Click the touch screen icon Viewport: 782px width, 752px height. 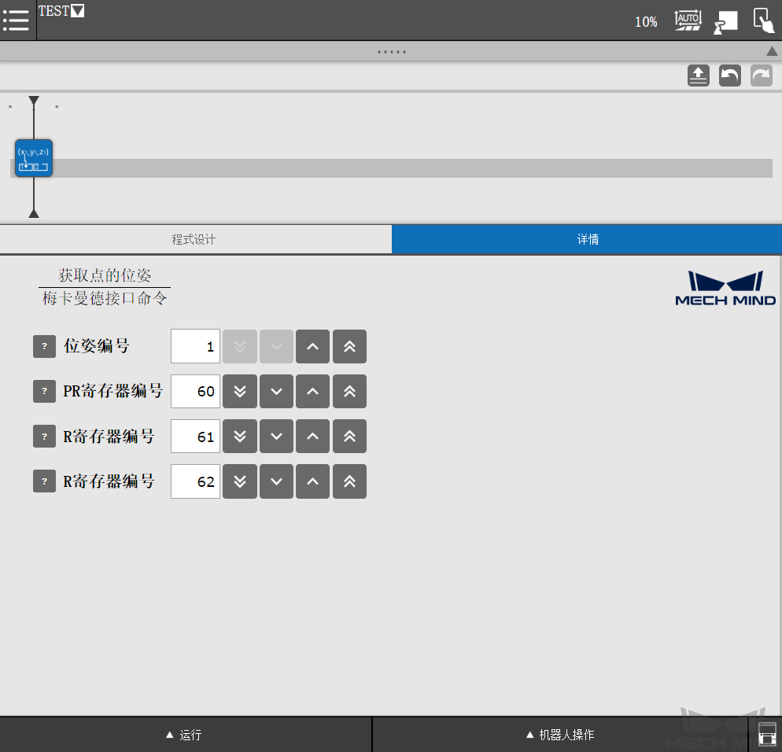click(x=762, y=20)
